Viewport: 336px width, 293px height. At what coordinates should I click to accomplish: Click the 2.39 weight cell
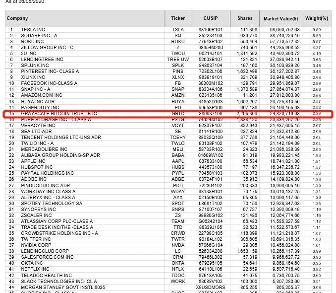(317, 114)
